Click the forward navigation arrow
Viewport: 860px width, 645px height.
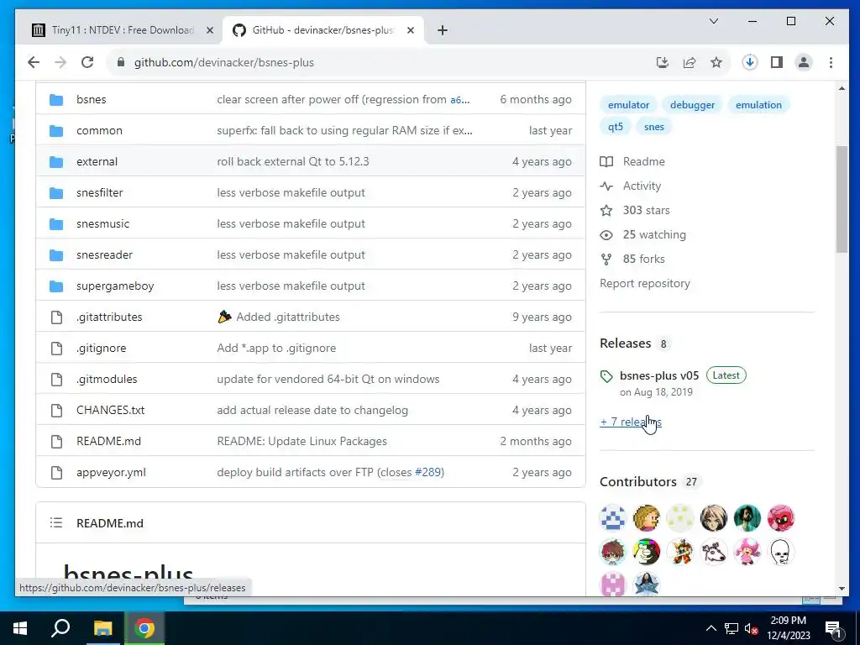[x=60, y=62]
